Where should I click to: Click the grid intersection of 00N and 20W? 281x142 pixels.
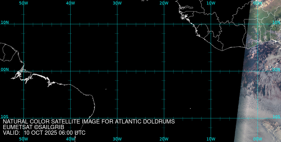tap(164, 71)
